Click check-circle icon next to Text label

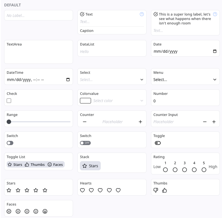pyautogui.click(x=82, y=14)
